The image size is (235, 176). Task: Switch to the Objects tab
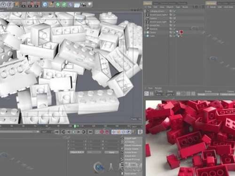[x=148, y=3]
